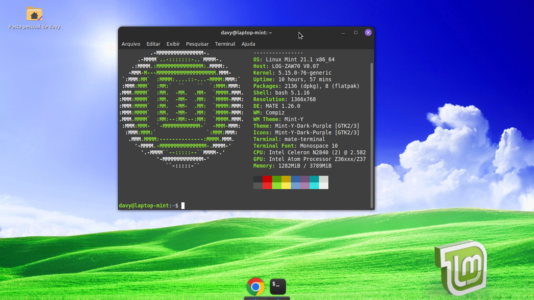Click the bright yellow color block
This screenshot has height=300, width=534.
286,186
